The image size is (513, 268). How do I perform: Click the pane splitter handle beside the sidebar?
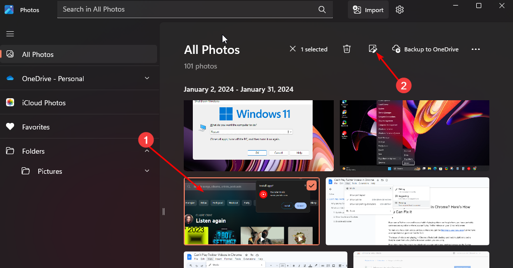click(164, 212)
